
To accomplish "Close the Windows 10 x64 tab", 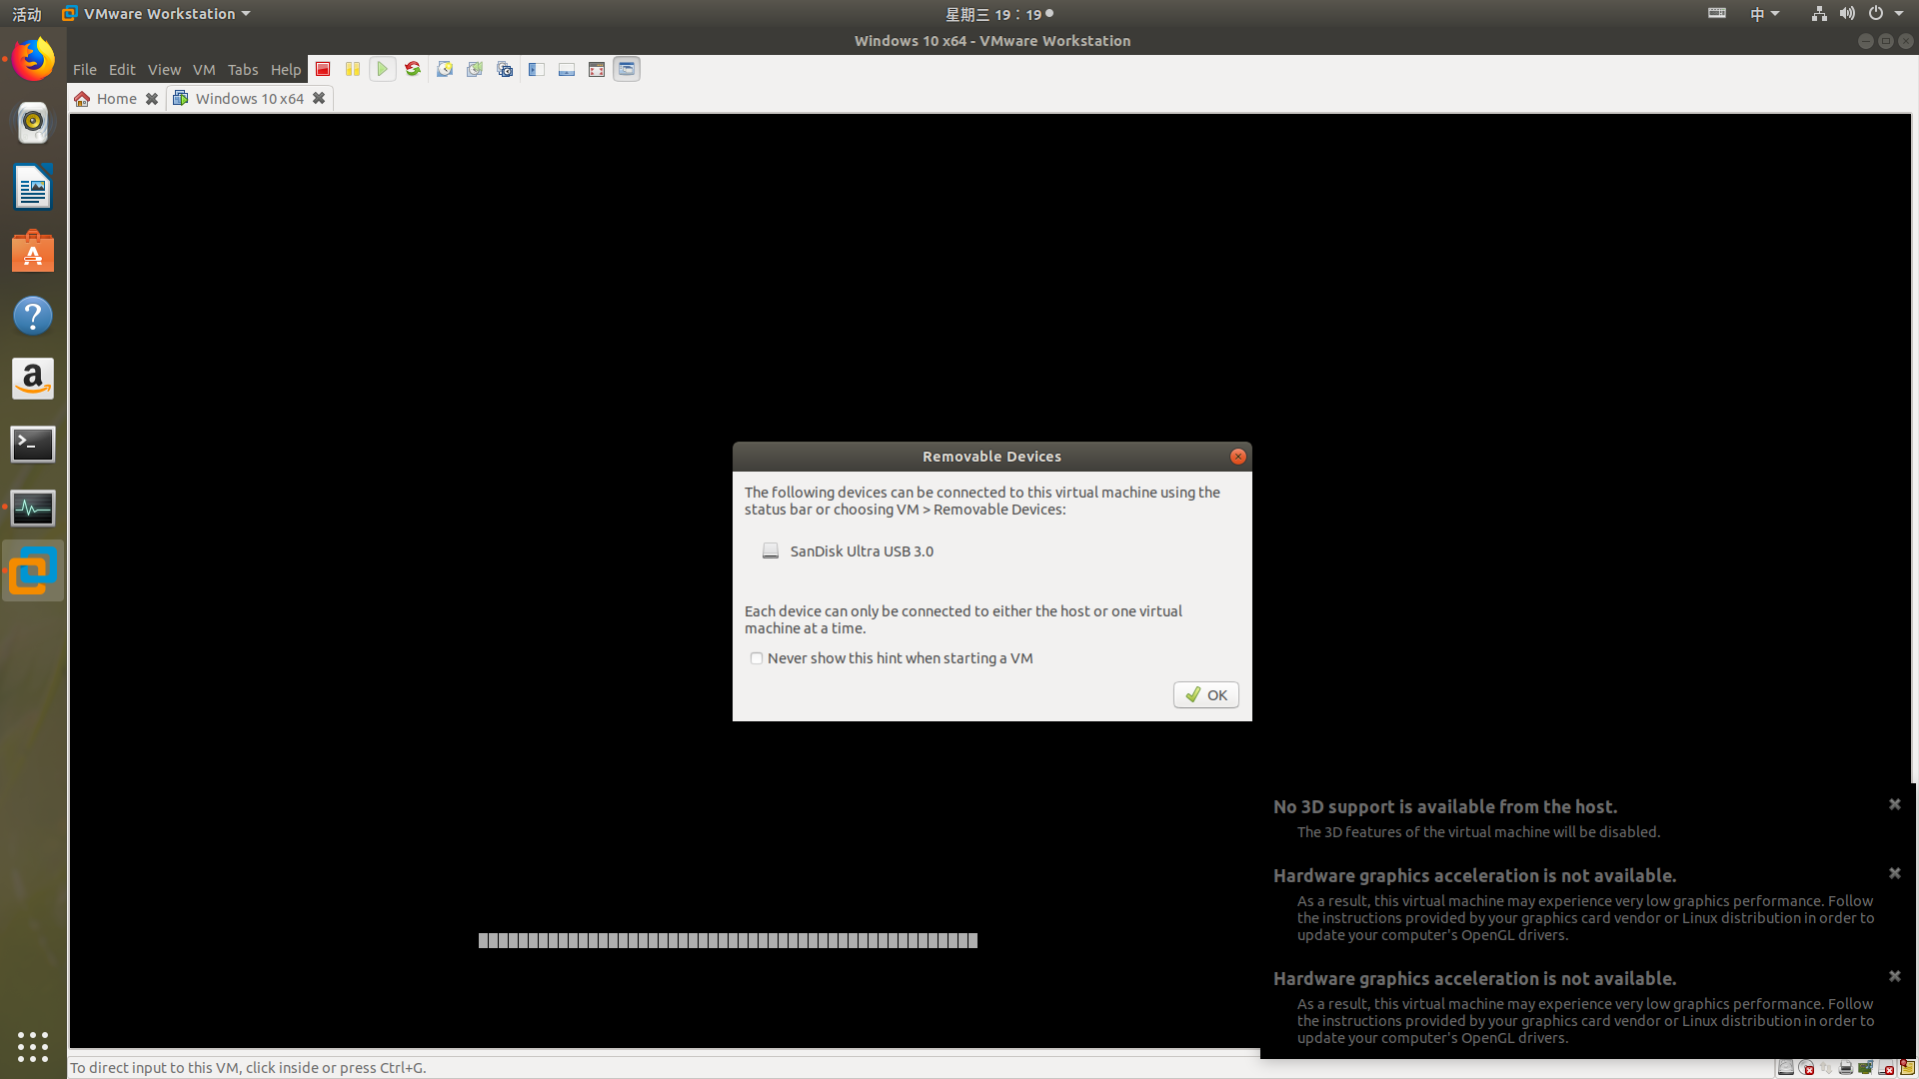I will pos(319,98).
